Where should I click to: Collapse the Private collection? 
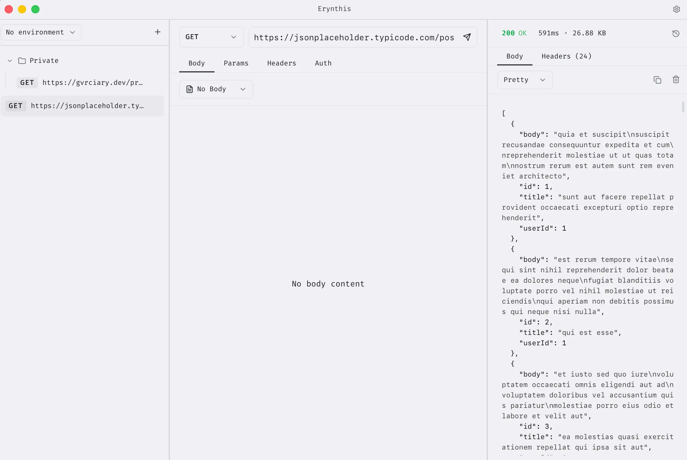(10, 61)
